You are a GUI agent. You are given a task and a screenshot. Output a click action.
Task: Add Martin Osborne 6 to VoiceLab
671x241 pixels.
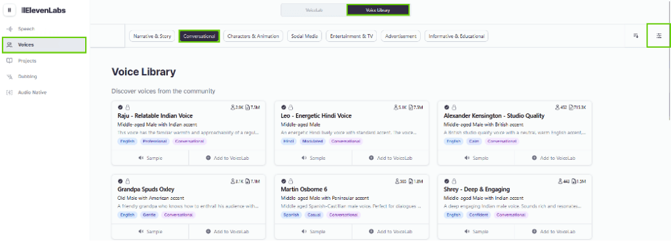point(391,231)
